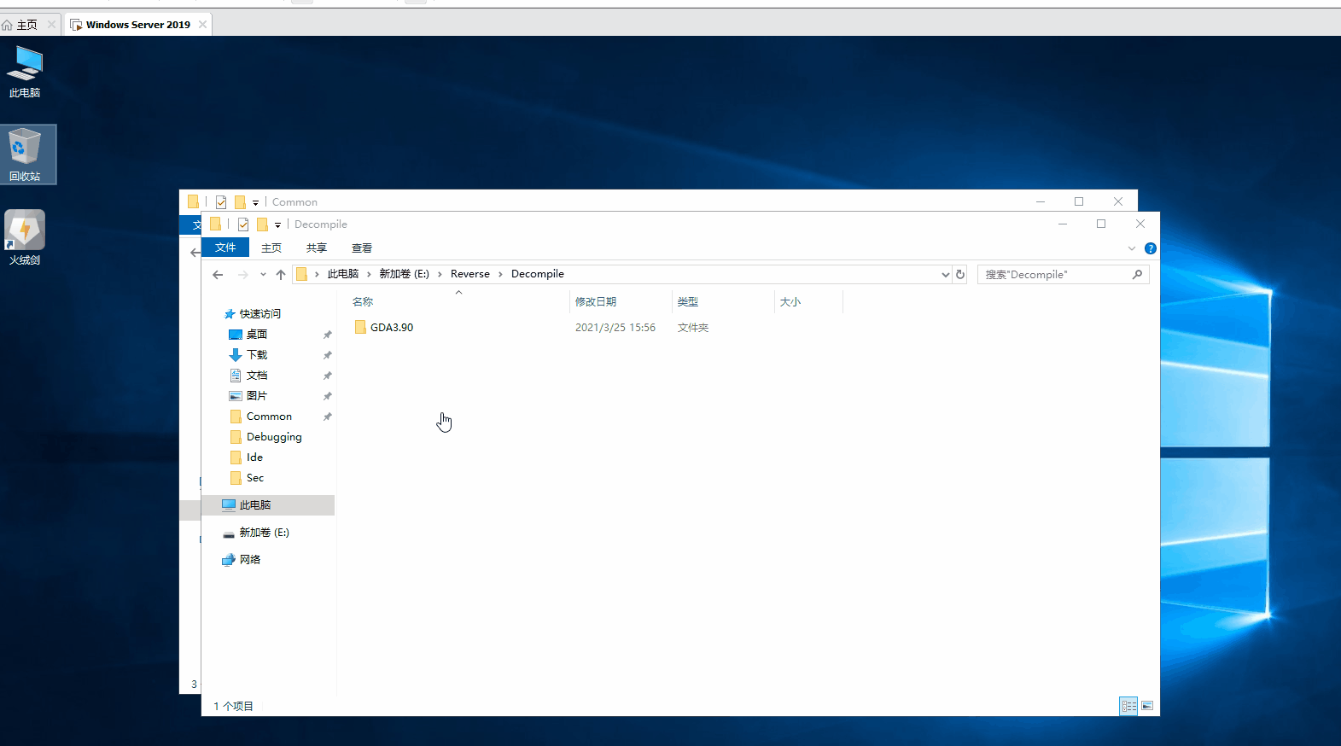The image size is (1341, 746).
Task: Click the date 2021/3/25 15:56
Action: point(615,328)
